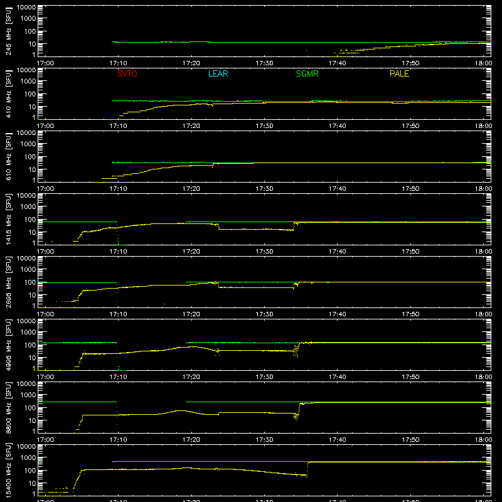Click the 17:40 time label below the 8800 MHz plot
Image resolution: width=502 pixels, height=502 pixels.
(337, 440)
